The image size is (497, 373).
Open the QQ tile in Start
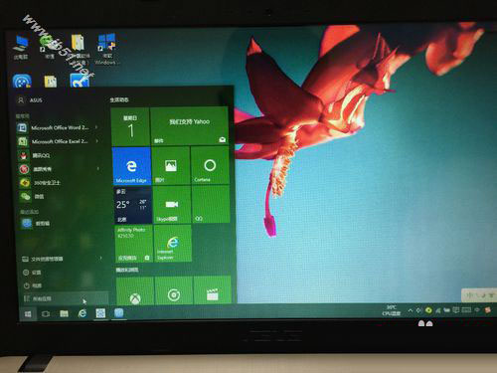coord(211,204)
